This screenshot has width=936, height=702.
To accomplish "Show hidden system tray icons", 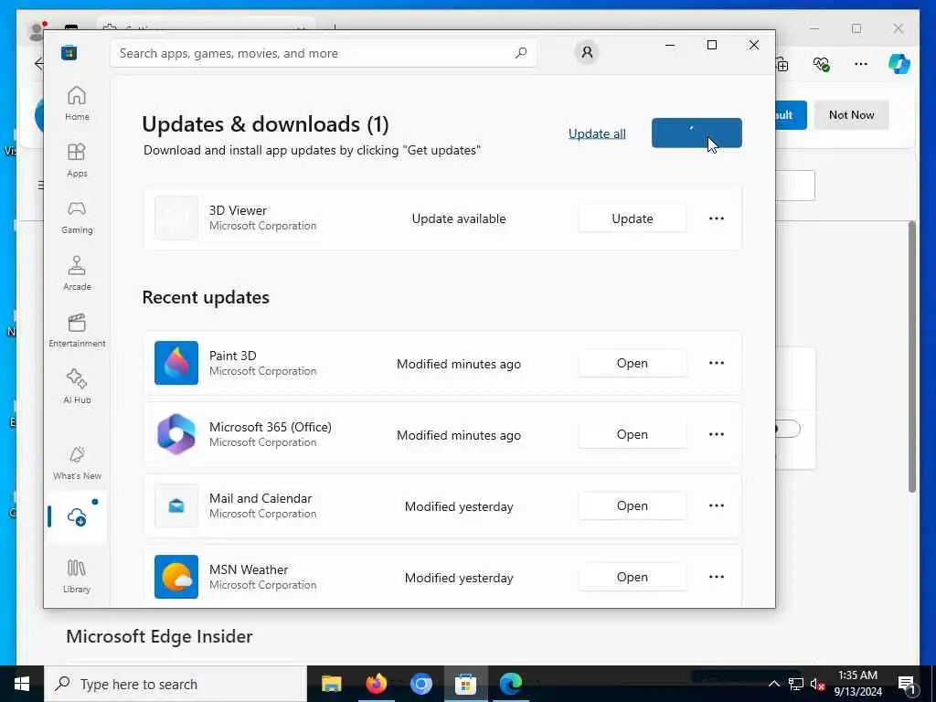I will (x=773, y=684).
